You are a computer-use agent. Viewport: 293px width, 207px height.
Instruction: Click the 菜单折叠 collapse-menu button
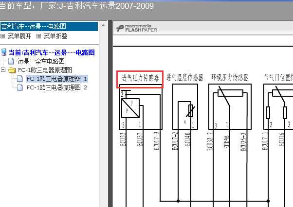[55, 36]
